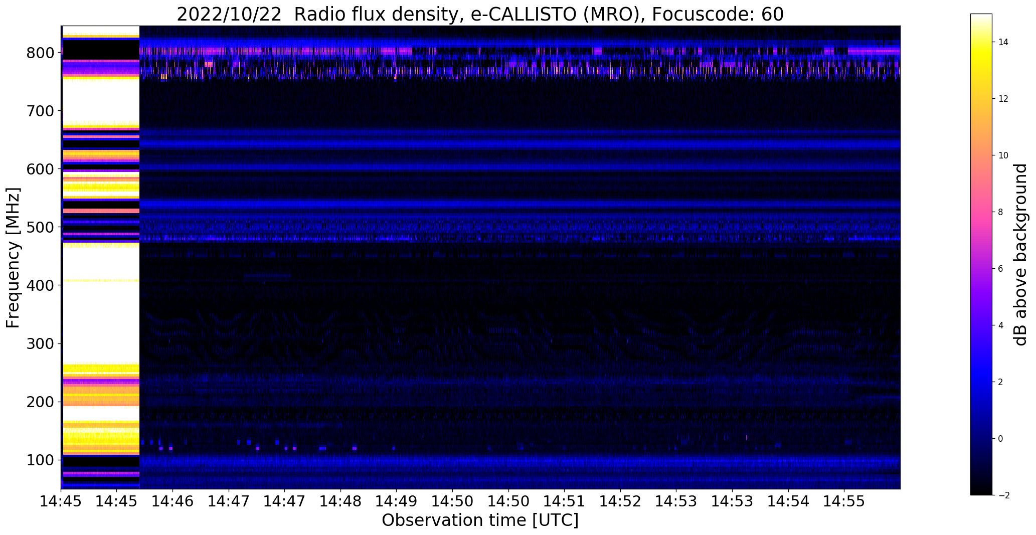This screenshot has width=1036, height=535.
Task: Click the colorbar tick label 4
Action: 1001,325
